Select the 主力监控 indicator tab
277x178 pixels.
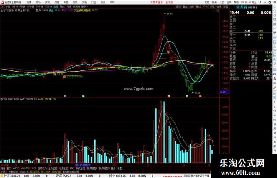click(x=53, y=168)
